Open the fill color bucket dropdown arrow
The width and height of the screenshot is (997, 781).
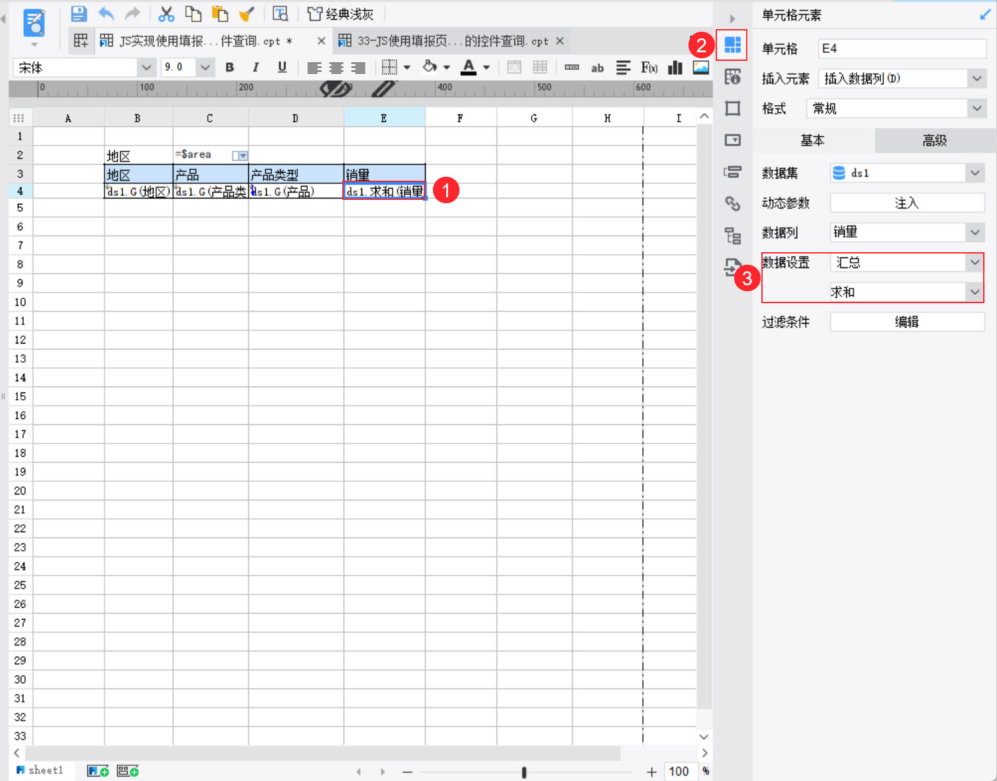(x=447, y=68)
